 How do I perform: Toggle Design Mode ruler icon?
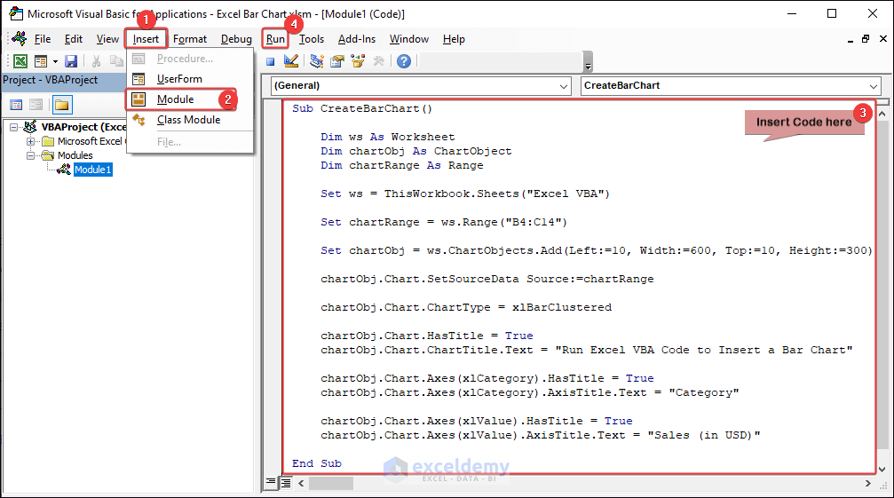click(x=291, y=61)
